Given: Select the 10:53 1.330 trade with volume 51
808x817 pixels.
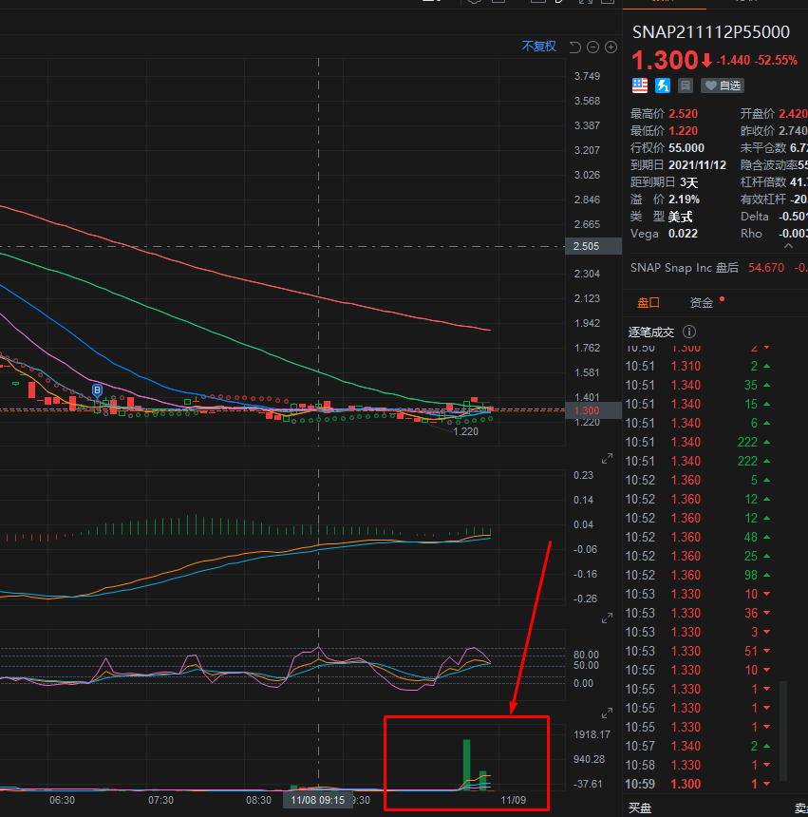Looking at the screenshot, I should (x=698, y=651).
